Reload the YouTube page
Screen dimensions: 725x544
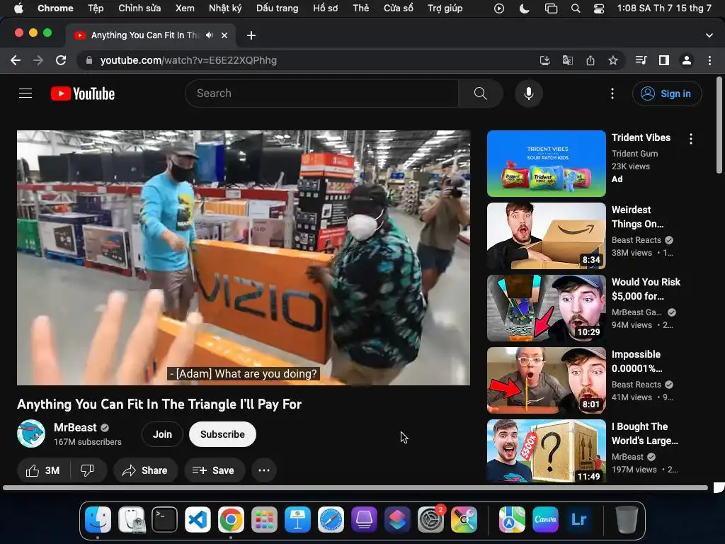click(61, 61)
